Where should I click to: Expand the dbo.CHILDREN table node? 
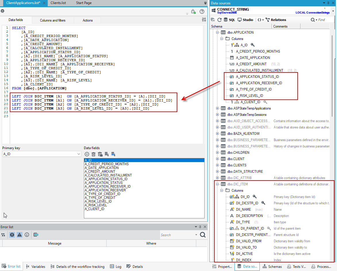click(217, 153)
